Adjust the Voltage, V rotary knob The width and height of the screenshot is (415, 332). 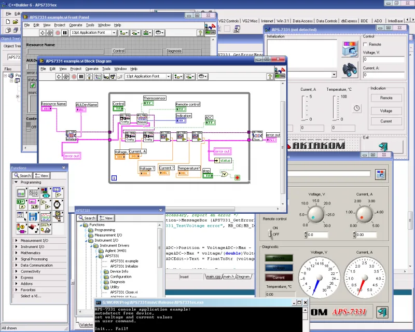316,214
